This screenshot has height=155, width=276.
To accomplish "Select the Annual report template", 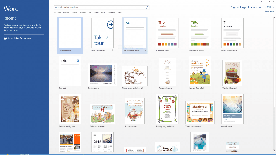I will (232, 109).
